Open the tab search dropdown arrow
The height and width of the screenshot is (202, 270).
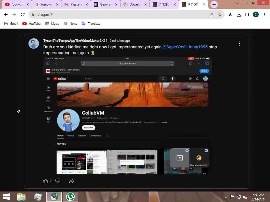[237, 3]
